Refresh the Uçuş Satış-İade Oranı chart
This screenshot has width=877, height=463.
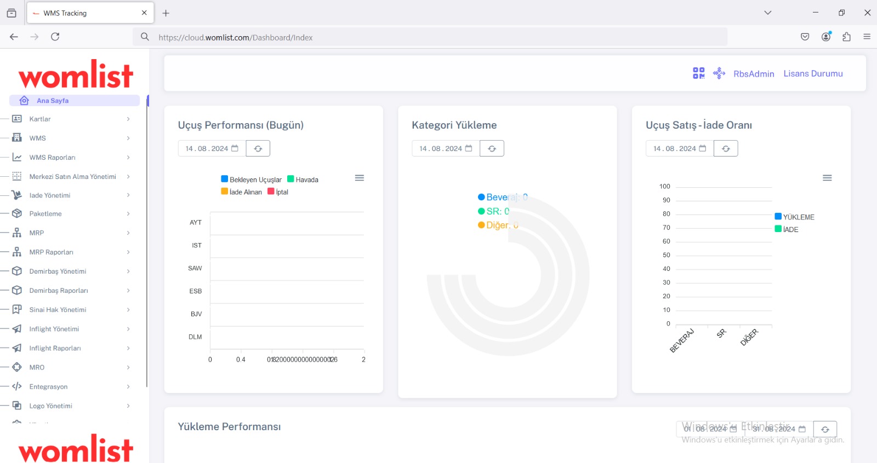pos(726,148)
